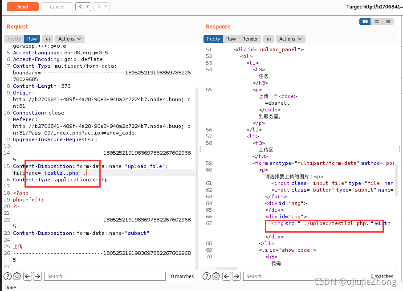
Task: Open the next-history dropdown arrow
Action: click(x=106, y=7)
